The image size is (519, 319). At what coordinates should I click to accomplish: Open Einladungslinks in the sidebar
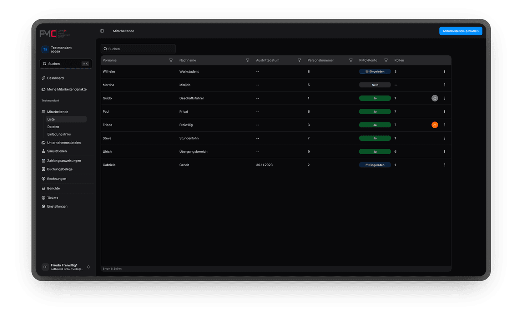(59, 134)
